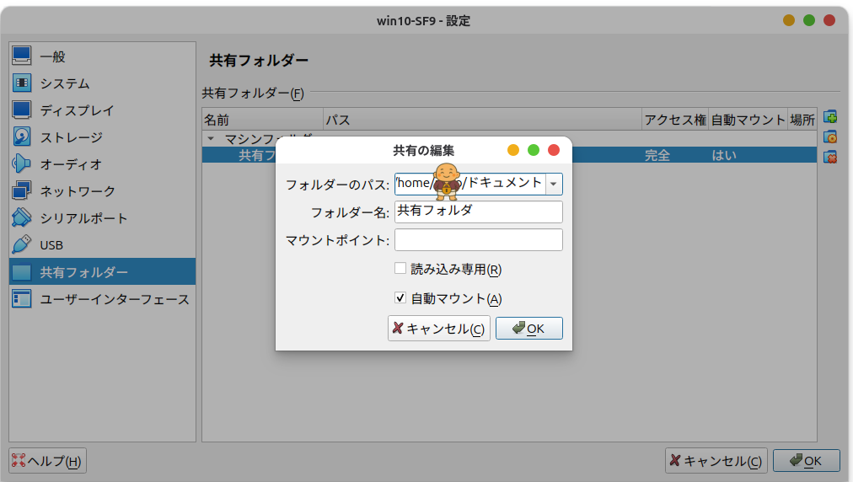This screenshot has height=482, width=853.
Task: Click remove shared folder icon
Action: point(829,157)
